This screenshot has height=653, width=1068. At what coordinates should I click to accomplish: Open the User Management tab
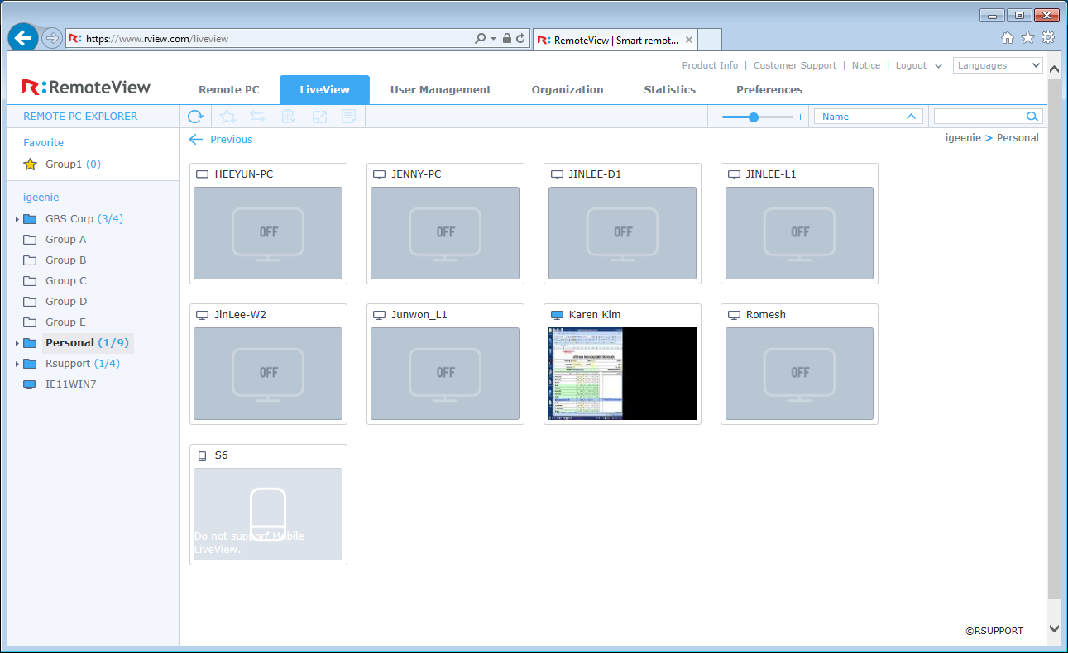(441, 89)
